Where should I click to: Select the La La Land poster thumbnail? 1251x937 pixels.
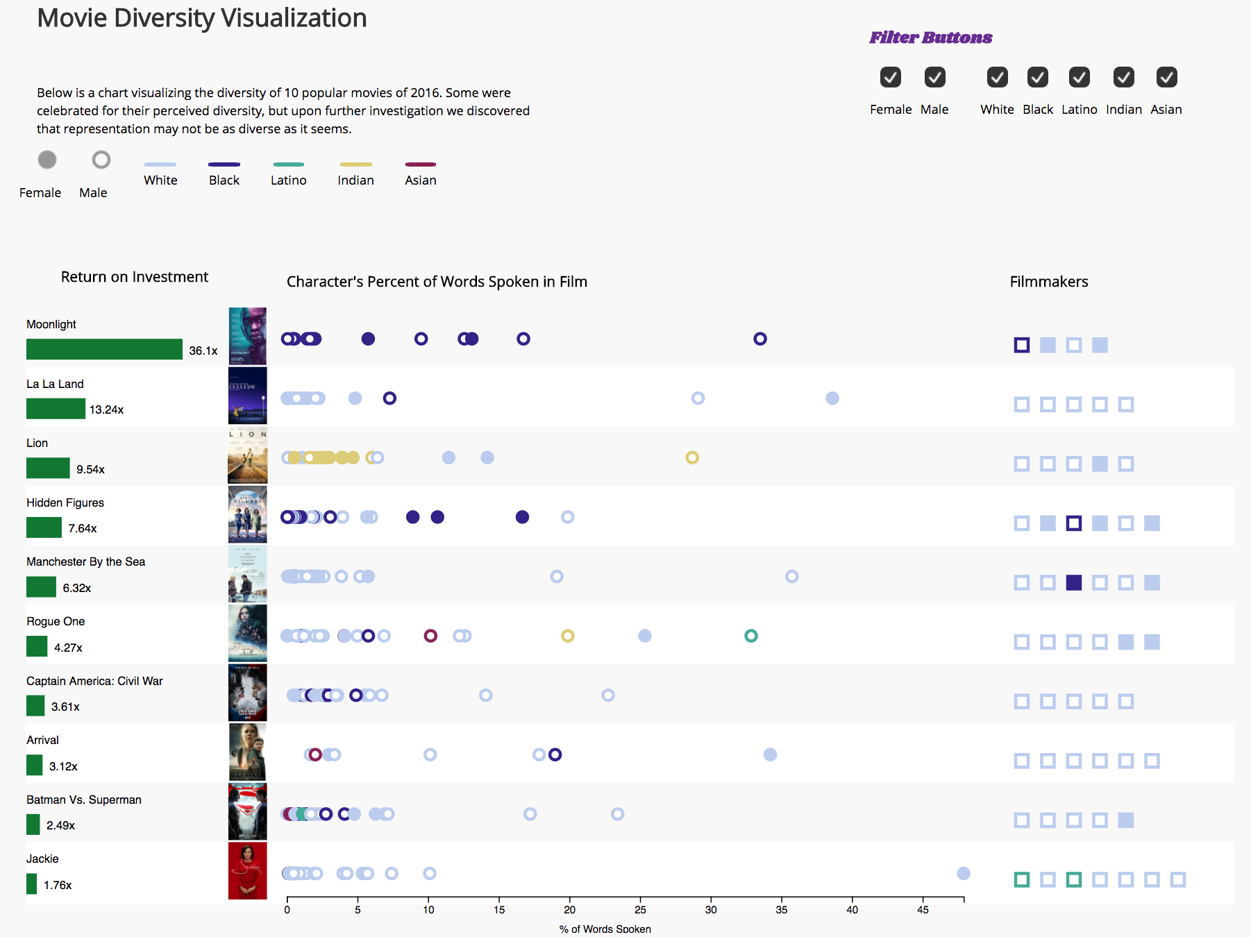[x=247, y=396]
